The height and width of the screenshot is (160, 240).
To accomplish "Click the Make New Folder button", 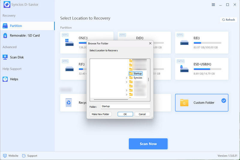I will (x=100, y=114).
